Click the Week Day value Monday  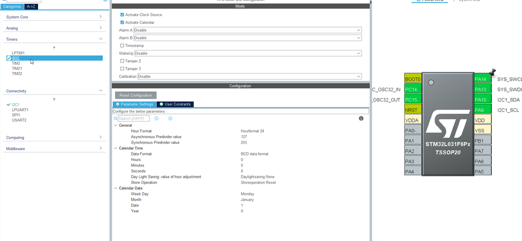[247, 194]
